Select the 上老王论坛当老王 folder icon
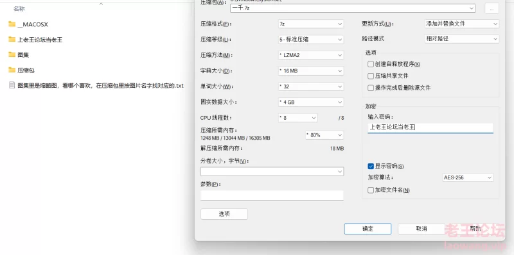The image size is (514, 255). 12,40
